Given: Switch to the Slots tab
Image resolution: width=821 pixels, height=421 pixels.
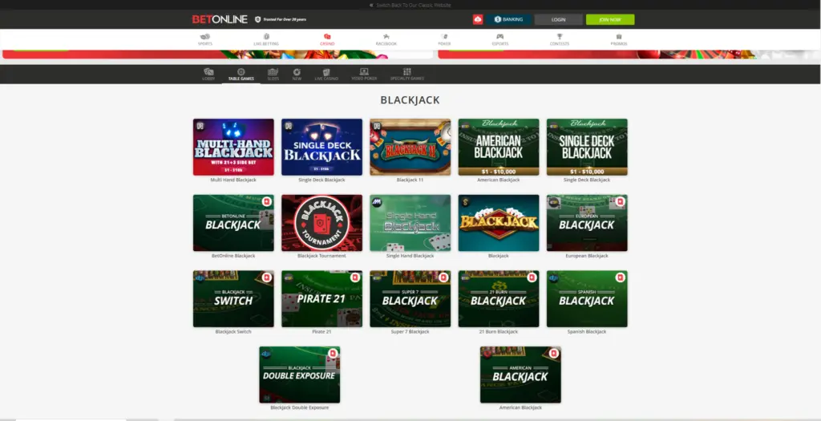Looking at the screenshot, I should [273, 74].
